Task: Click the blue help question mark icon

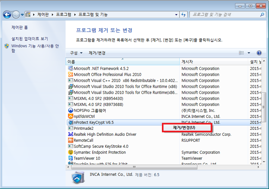Action: 259,53
